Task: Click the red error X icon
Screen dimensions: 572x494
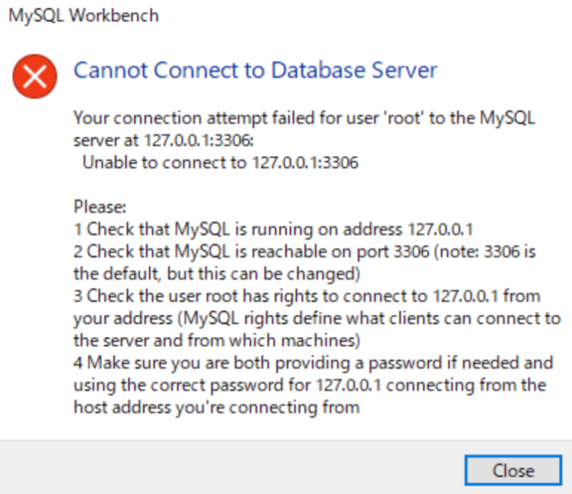Action: 35,76
